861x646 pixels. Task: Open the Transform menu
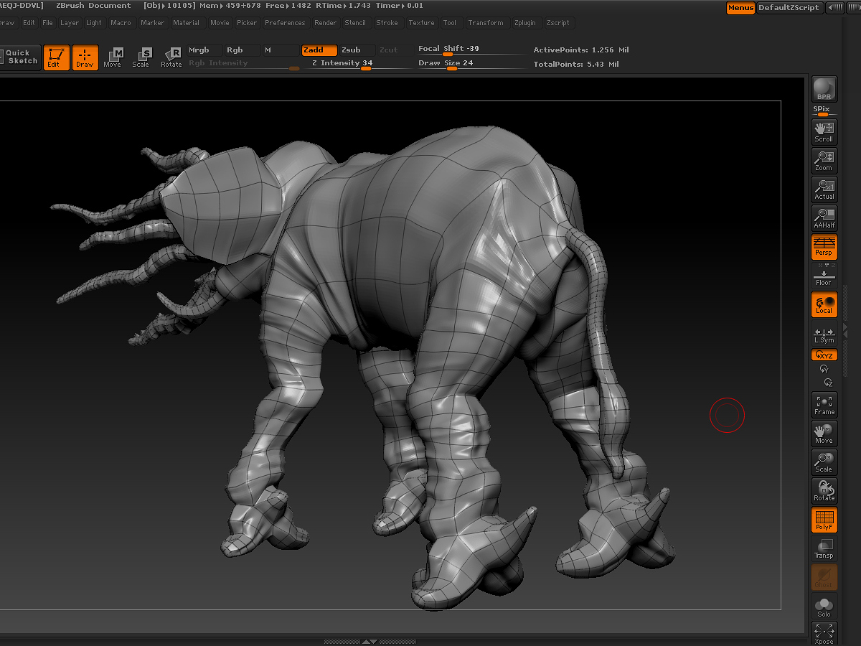tap(486, 23)
